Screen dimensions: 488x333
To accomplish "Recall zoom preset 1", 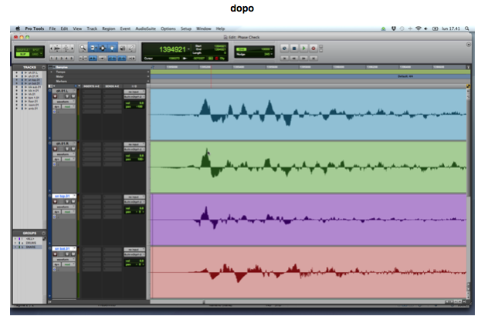I will [x=52, y=58].
